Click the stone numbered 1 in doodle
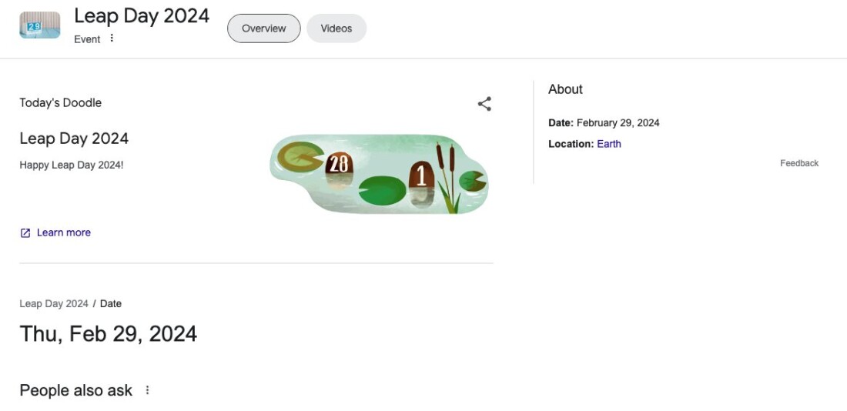 click(421, 175)
